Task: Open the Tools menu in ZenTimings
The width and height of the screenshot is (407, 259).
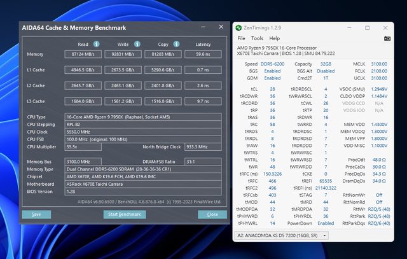Action: tap(256, 38)
